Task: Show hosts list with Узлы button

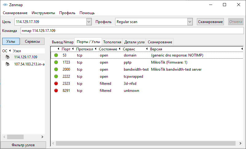Action: tap(11, 41)
